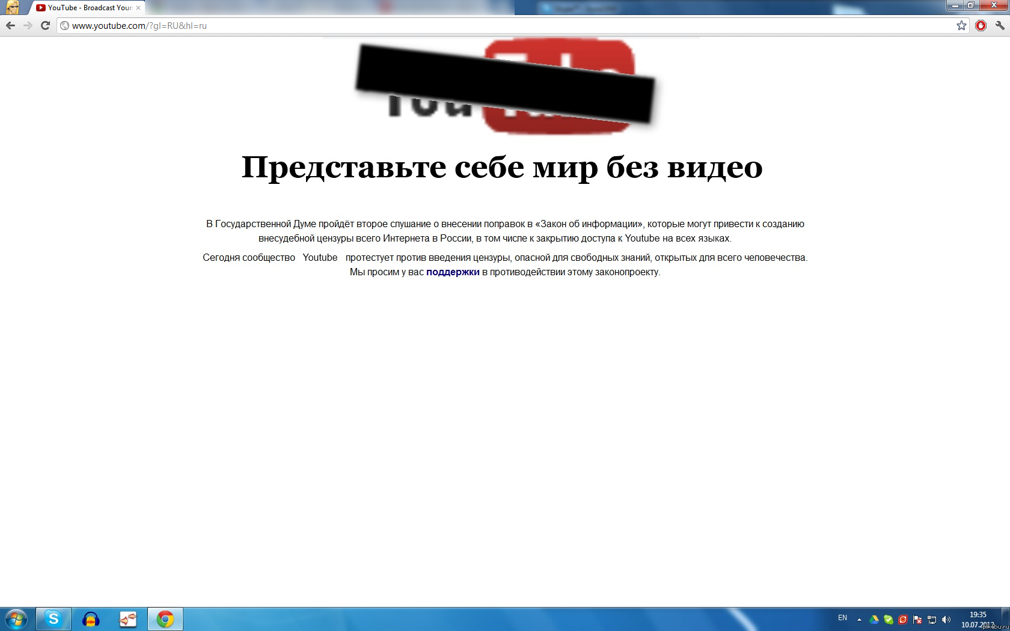
Task: Open the volume slider from the tray
Action: pyautogui.click(x=946, y=619)
